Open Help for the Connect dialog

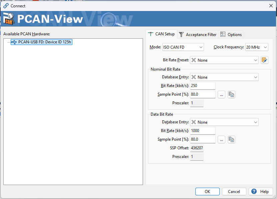261,192
